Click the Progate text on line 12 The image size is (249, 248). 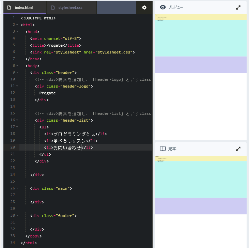click(x=47, y=93)
